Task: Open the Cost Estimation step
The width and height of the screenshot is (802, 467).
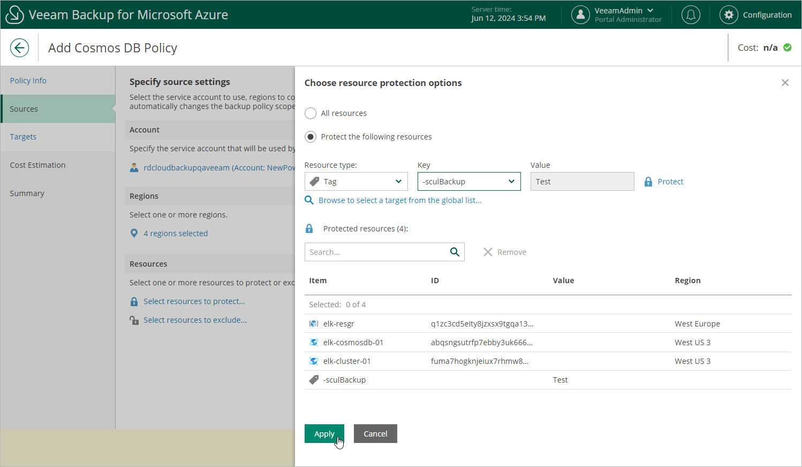Action: [x=37, y=165]
